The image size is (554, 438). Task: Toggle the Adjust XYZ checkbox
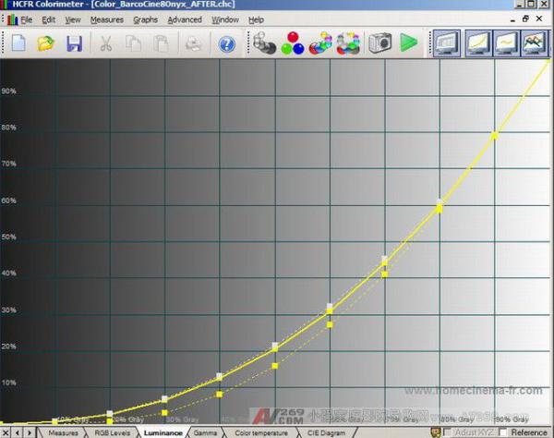[449, 432]
